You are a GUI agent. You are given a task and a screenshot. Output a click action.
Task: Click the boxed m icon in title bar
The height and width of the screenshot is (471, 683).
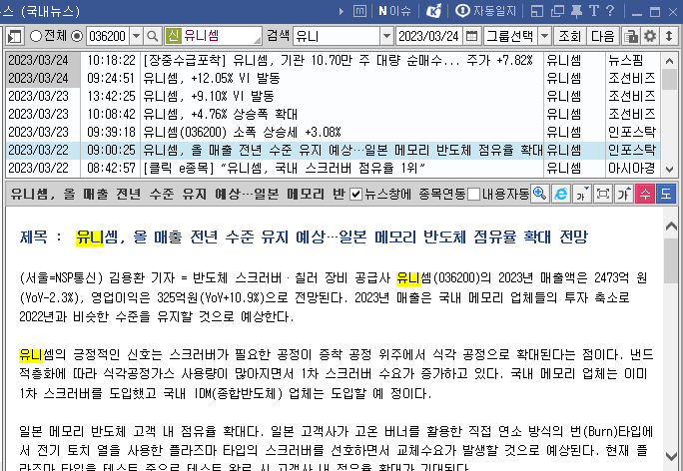[359, 11]
